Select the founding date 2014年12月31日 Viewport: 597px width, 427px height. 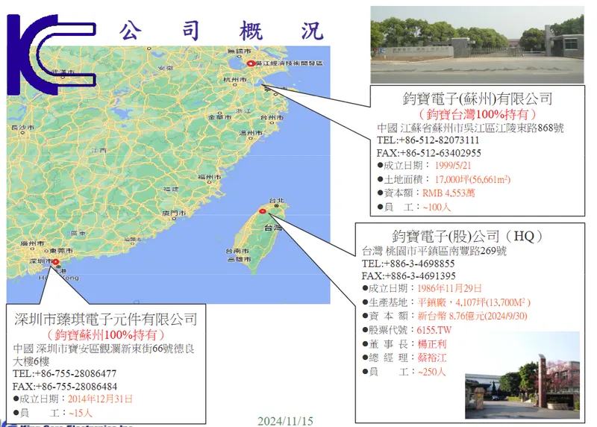(x=100, y=399)
